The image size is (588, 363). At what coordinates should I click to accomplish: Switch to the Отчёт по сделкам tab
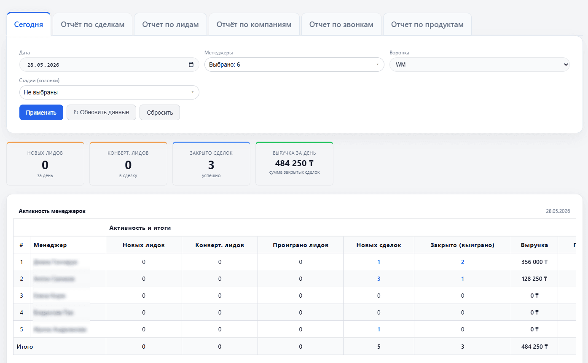[x=93, y=24]
